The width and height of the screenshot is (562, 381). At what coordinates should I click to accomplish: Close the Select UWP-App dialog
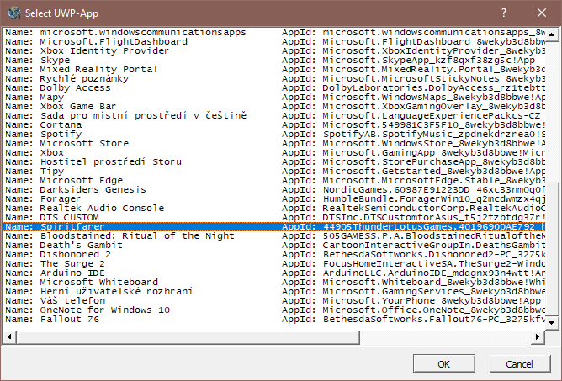(x=542, y=13)
